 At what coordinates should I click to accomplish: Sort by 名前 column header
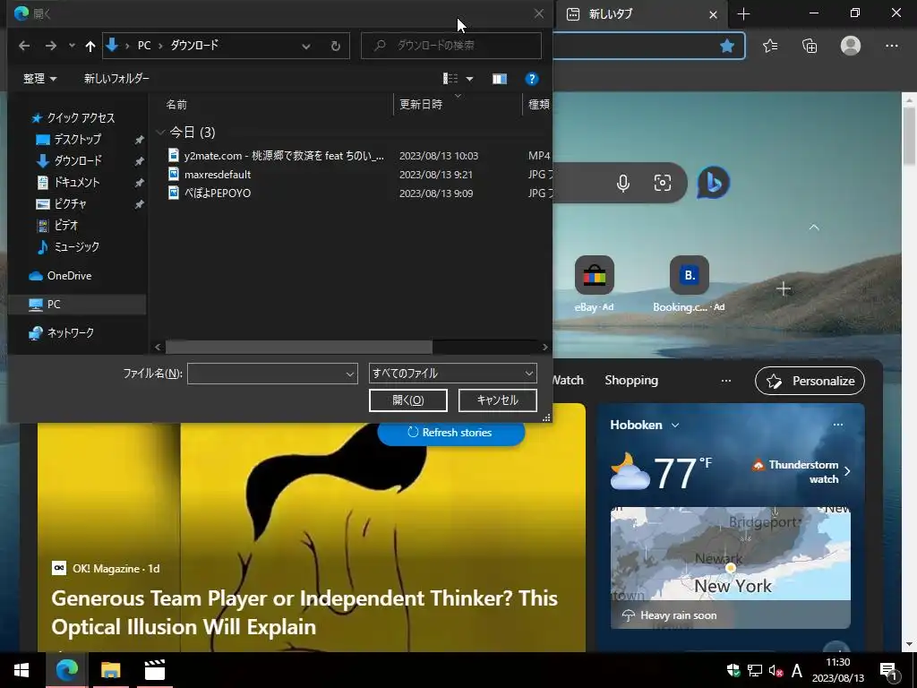click(176, 104)
